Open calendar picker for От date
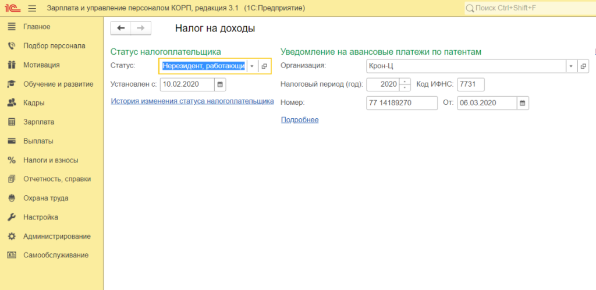 523,103
